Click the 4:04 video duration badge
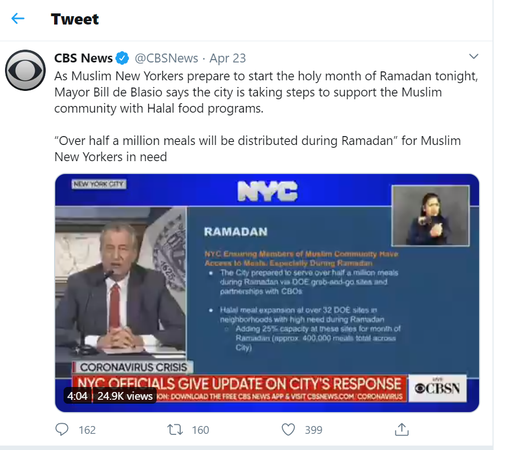 pos(78,396)
